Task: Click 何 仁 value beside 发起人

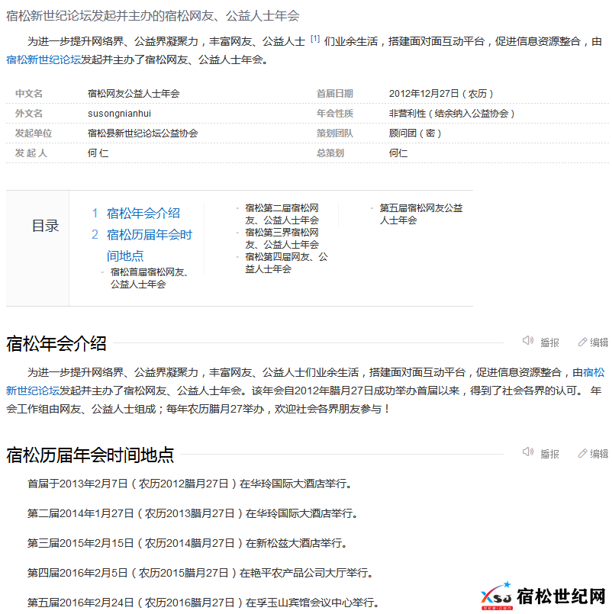Action: coord(98,153)
